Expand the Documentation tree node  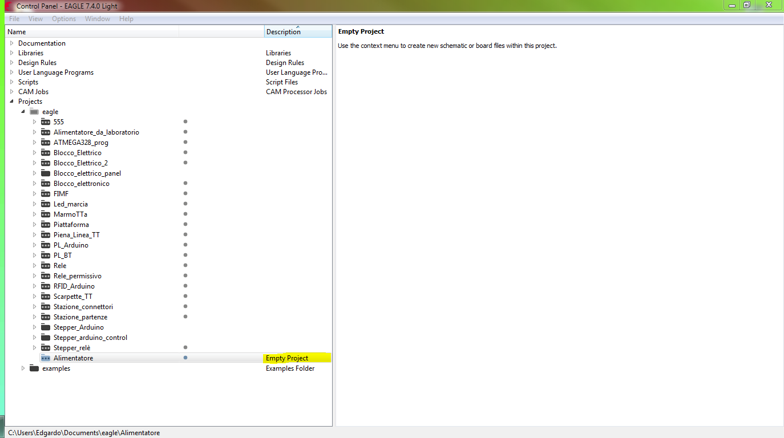point(11,43)
